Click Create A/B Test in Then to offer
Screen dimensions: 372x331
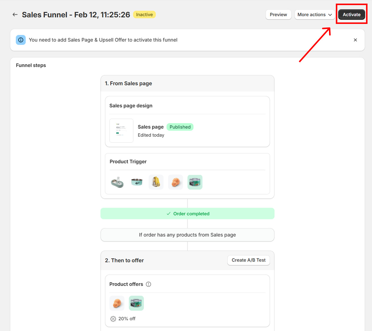coord(248,260)
